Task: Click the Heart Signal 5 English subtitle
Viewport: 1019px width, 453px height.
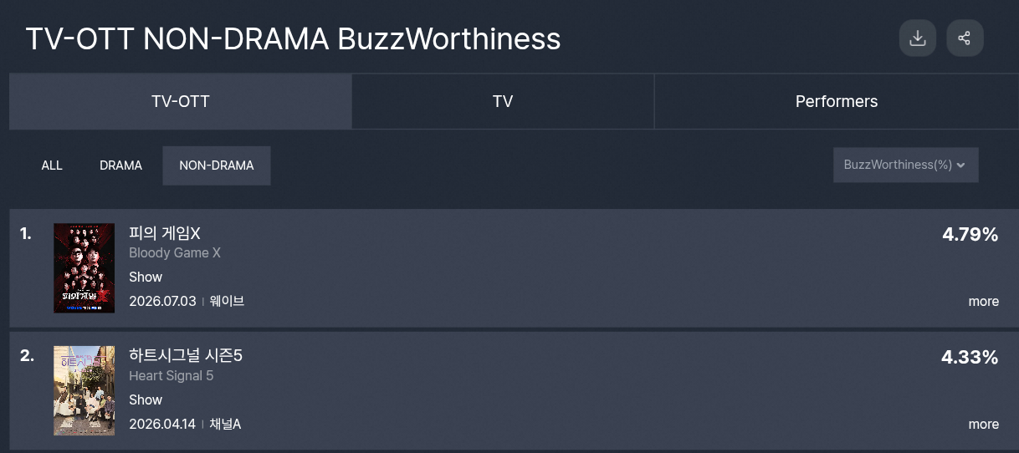Action: coord(172,376)
